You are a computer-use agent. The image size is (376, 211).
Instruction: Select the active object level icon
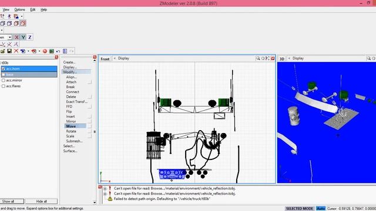[23, 23]
